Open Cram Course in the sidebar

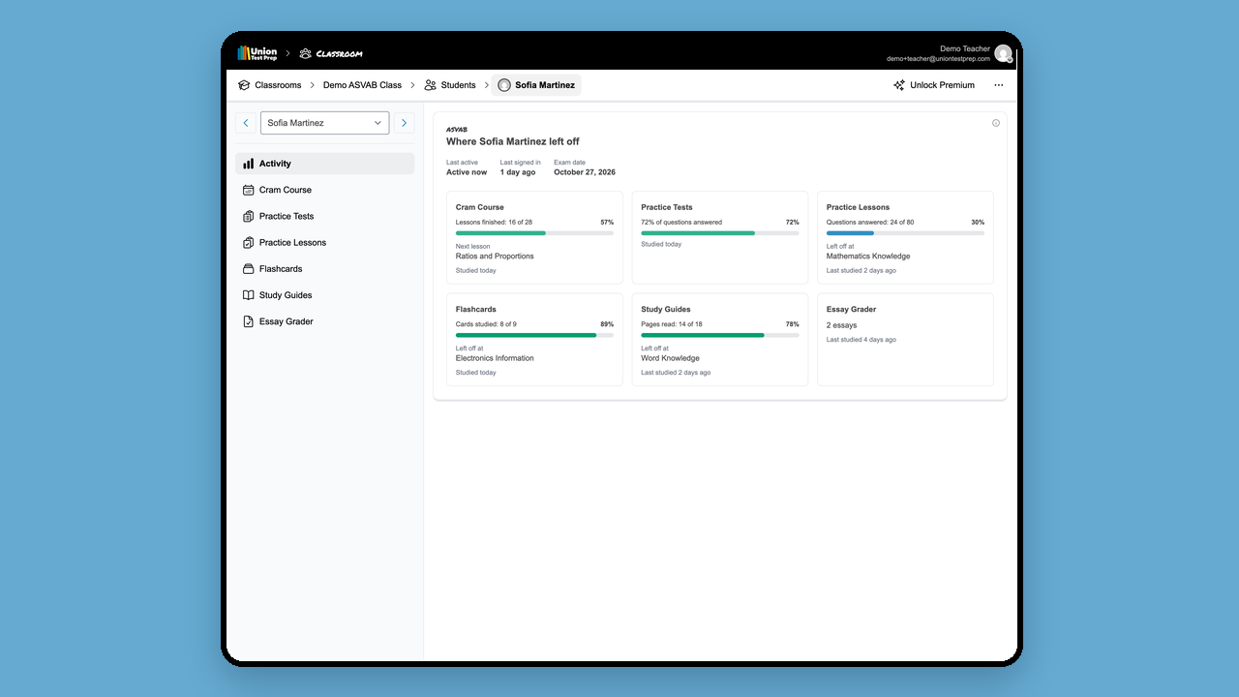tap(324, 190)
